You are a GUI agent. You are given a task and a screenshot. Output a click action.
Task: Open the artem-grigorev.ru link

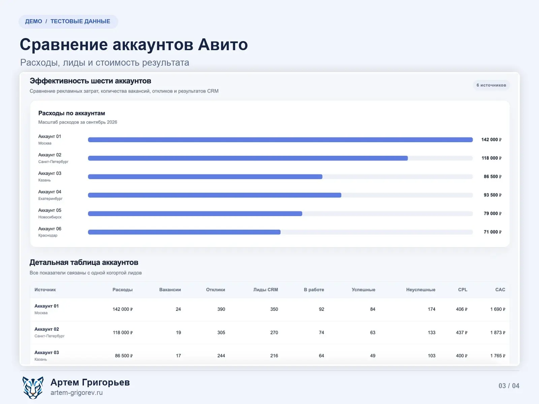[x=76, y=393]
